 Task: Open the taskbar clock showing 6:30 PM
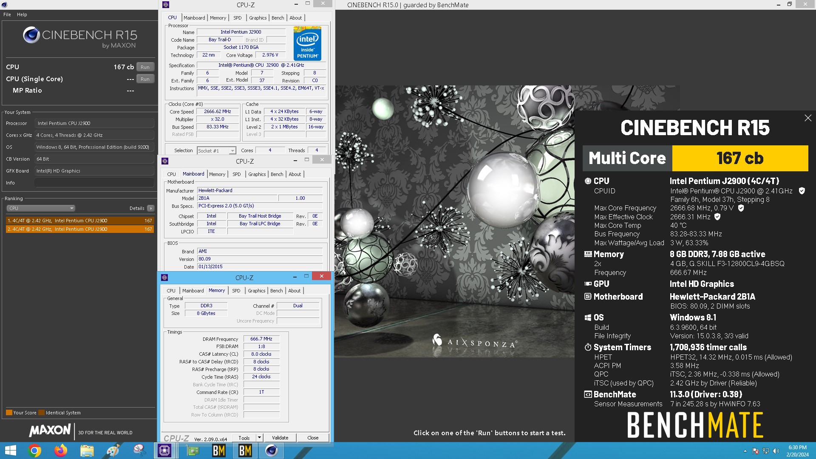pyautogui.click(x=797, y=451)
